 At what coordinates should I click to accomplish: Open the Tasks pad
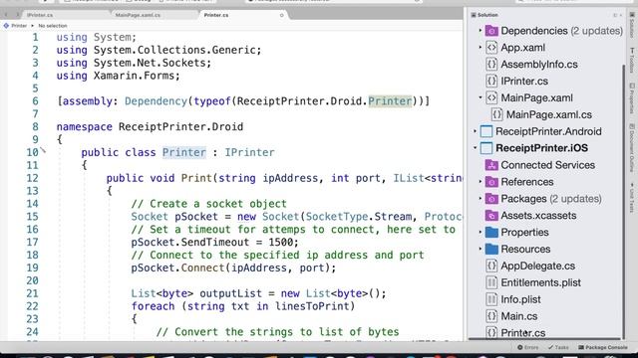pos(558,347)
